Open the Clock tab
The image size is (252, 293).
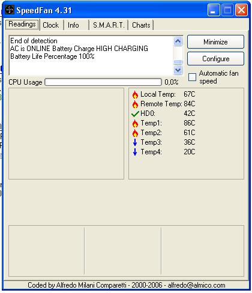pos(51,25)
